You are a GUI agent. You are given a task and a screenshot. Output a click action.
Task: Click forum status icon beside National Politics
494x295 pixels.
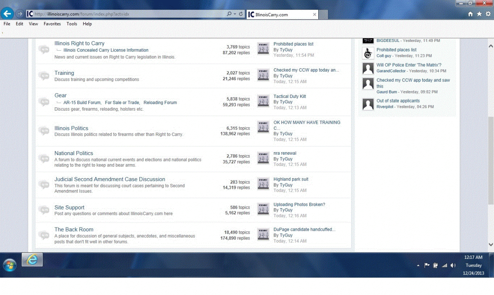[44, 158]
